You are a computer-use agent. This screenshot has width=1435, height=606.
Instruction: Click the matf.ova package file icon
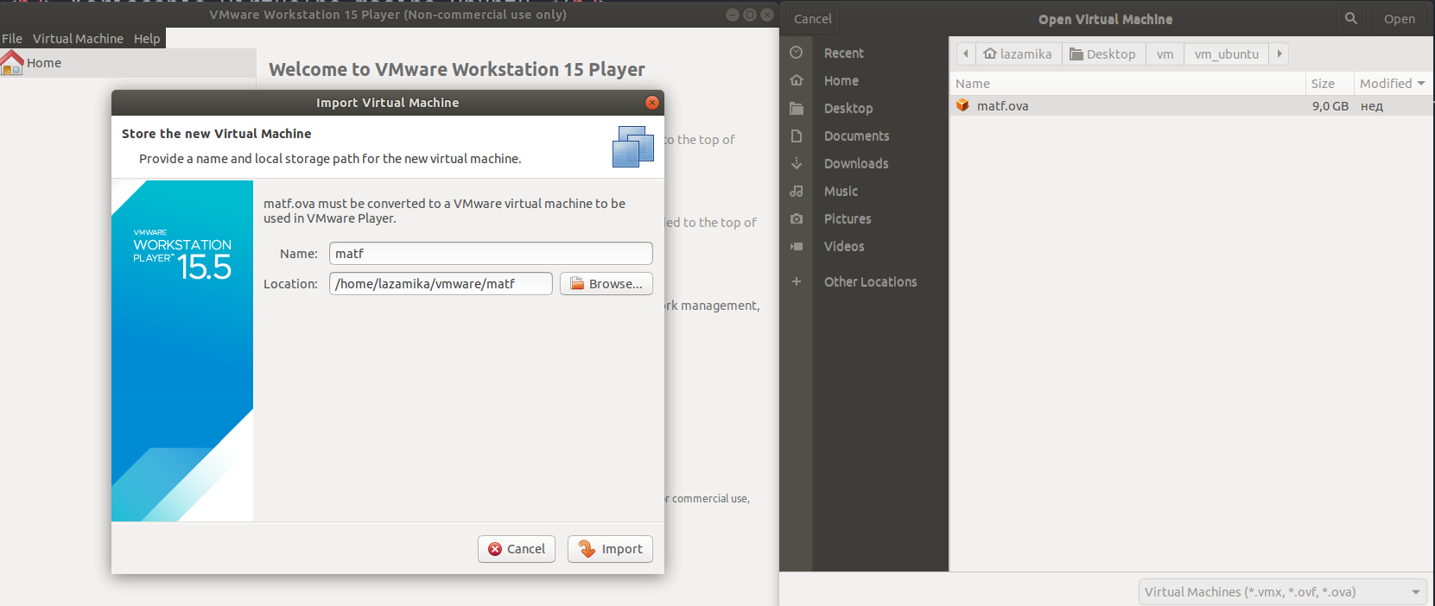(x=962, y=105)
